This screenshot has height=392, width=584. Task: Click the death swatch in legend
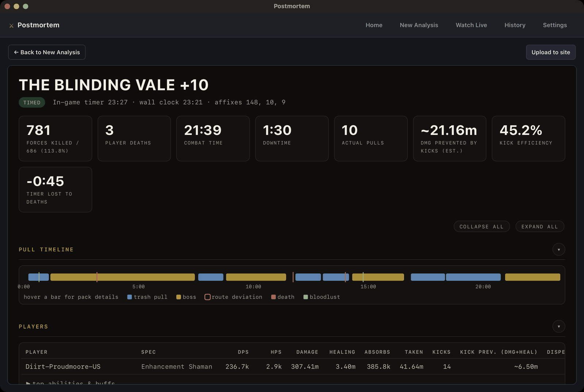tap(273, 297)
